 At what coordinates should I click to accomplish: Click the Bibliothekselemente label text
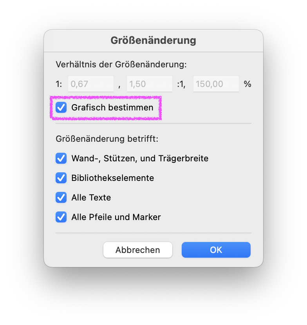pyautogui.click(x=113, y=178)
